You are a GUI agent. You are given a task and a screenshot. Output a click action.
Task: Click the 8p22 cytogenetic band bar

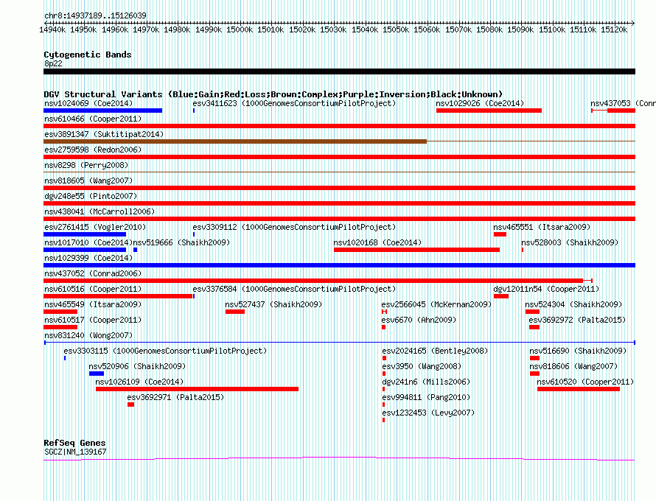point(339,71)
